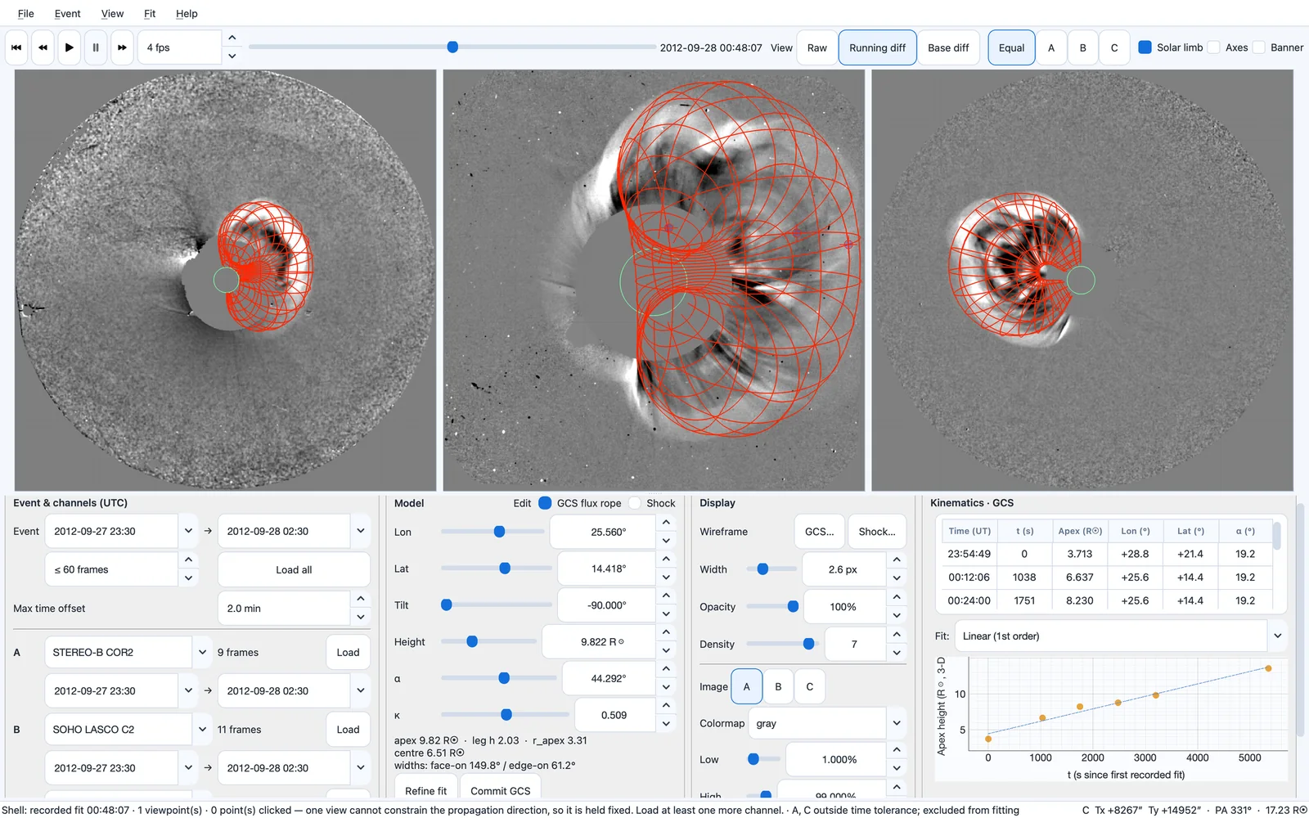Adjust the Opacity slider
Image resolution: width=1309 pixels, height=818 pixels.
click(772, 606)
